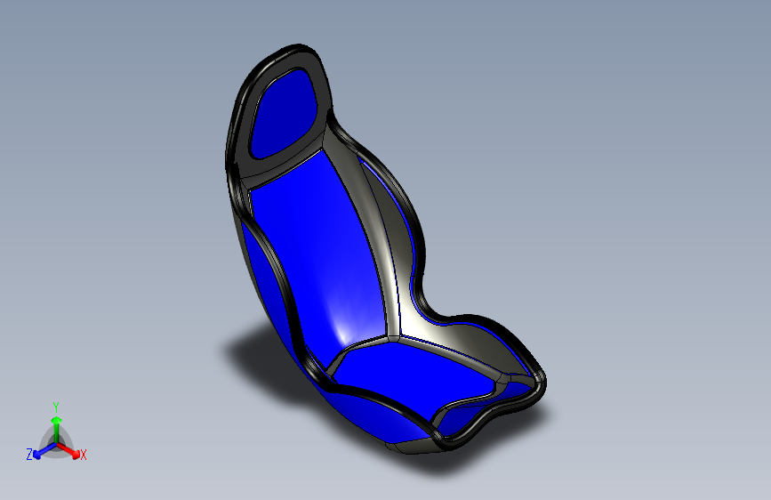Screen dimensions: 771x500
Task: Click the blue Z axis of the orientation triad
Action: [x=44, y=451]
